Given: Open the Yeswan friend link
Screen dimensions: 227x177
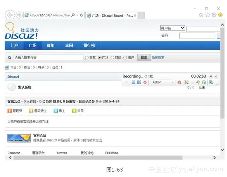Looking at the screenshot, I should (x=62, y=153).
